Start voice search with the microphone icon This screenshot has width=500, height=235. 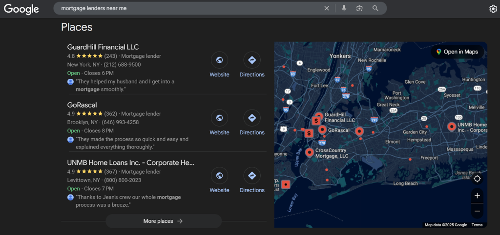344,8
